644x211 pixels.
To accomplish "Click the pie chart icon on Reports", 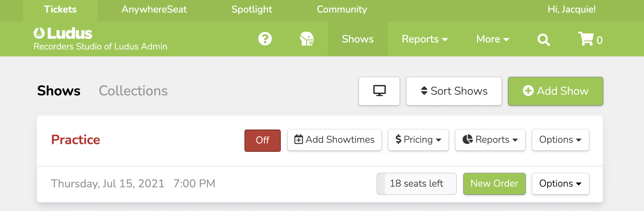I will tap(468, 139).
